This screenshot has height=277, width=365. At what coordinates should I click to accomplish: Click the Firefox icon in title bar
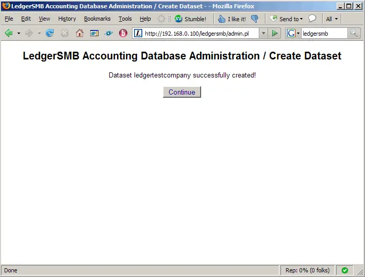click(6, 6)
